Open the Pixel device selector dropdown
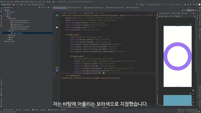201x113 pixels. tap(154, 4)
